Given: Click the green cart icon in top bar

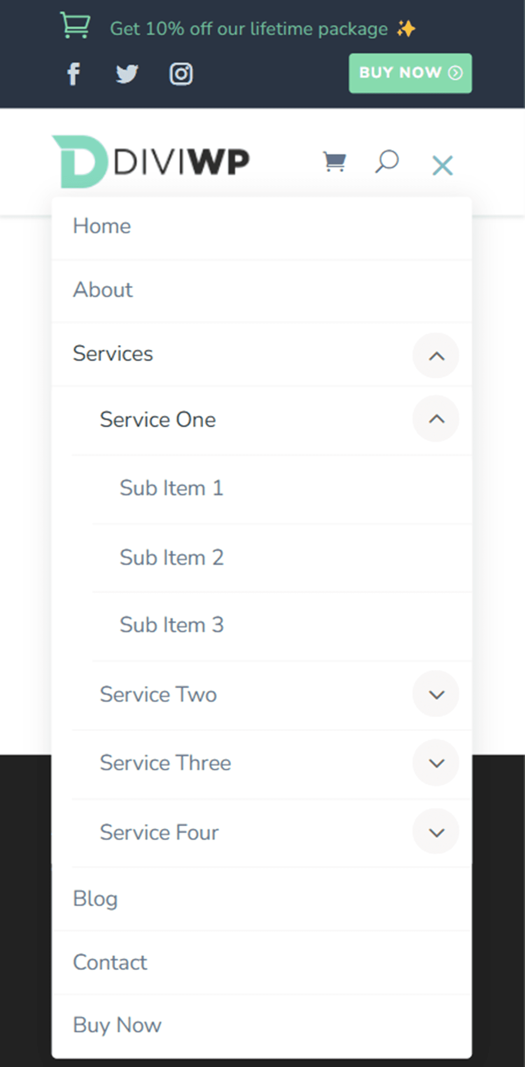Looking at the screenshot, I should click(x=75, y=26).
